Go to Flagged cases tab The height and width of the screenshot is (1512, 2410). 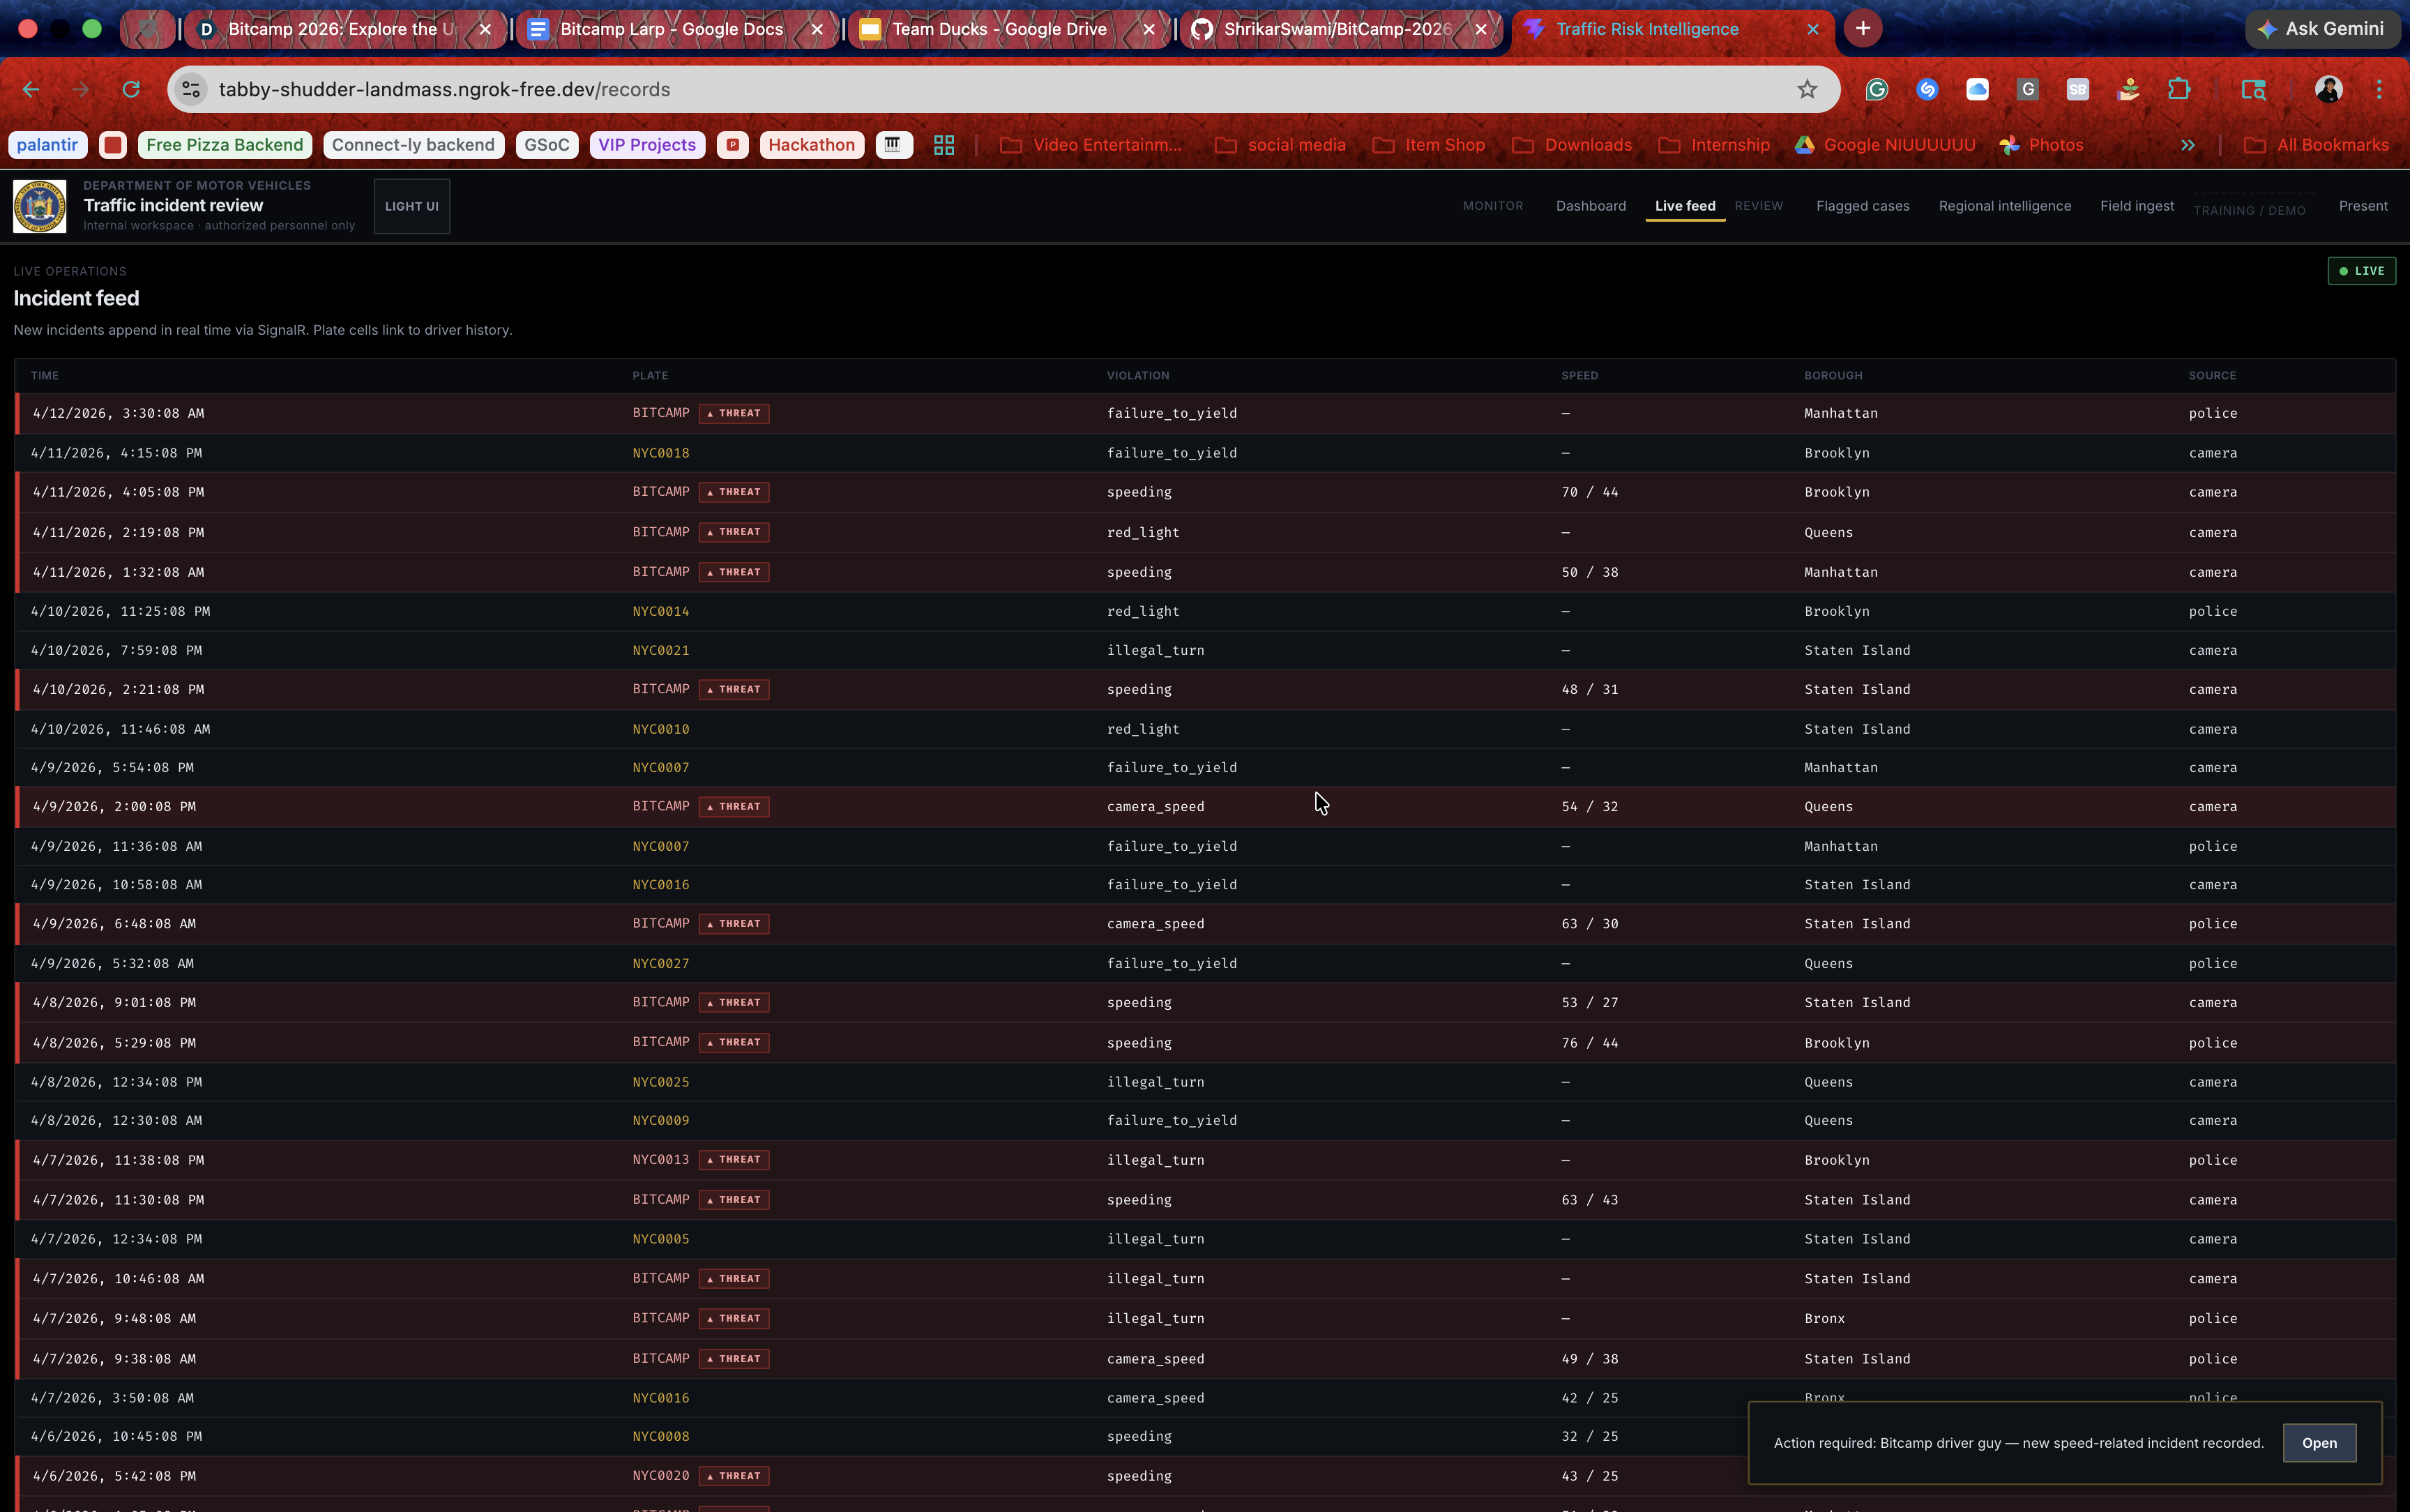1862,206
